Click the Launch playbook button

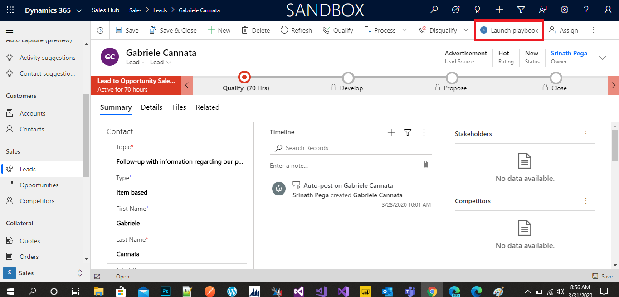point(508,30)
